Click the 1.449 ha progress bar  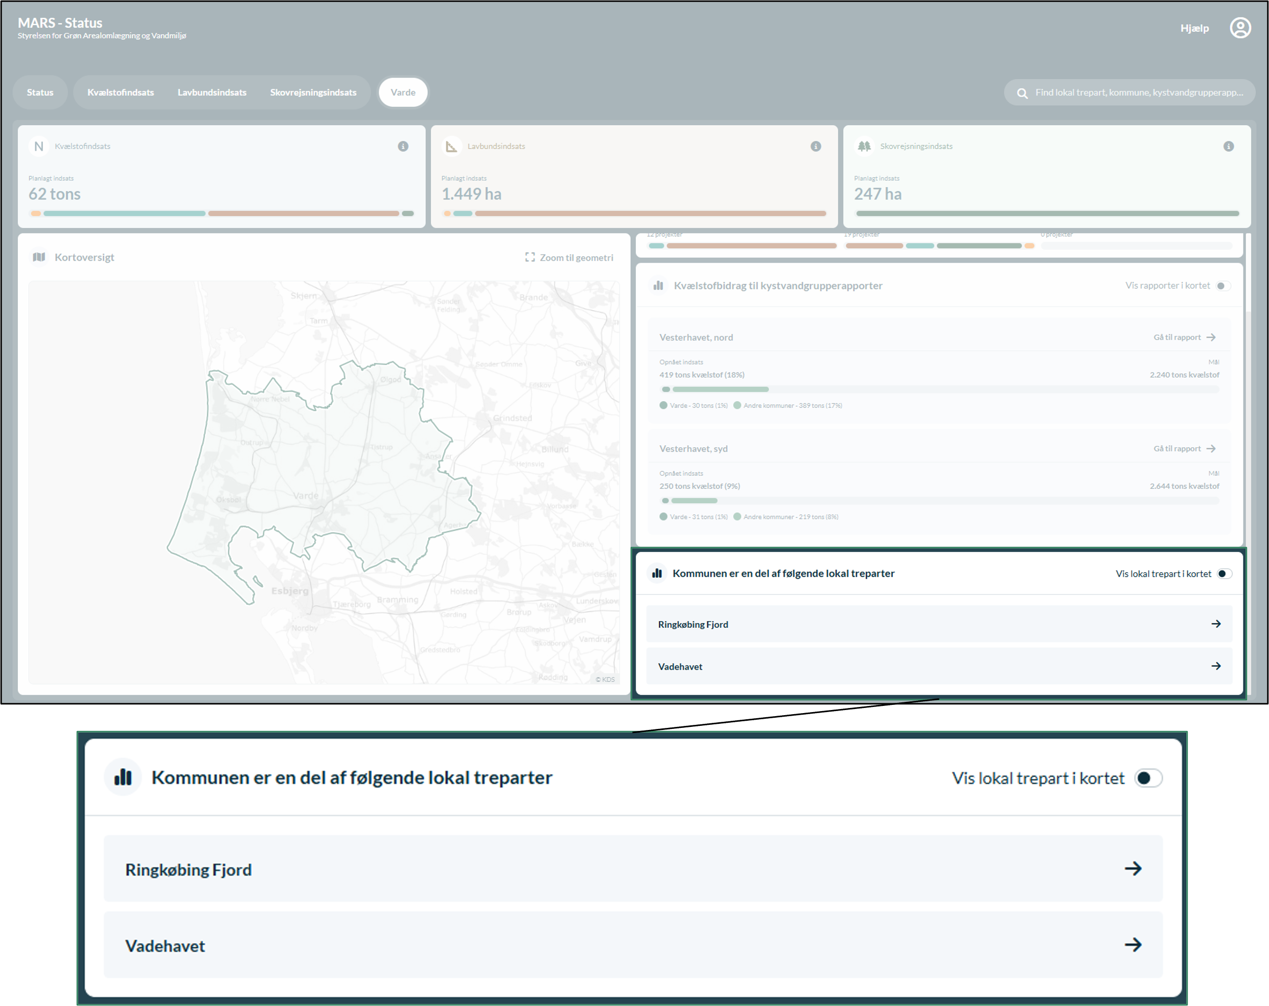(635, 213)
